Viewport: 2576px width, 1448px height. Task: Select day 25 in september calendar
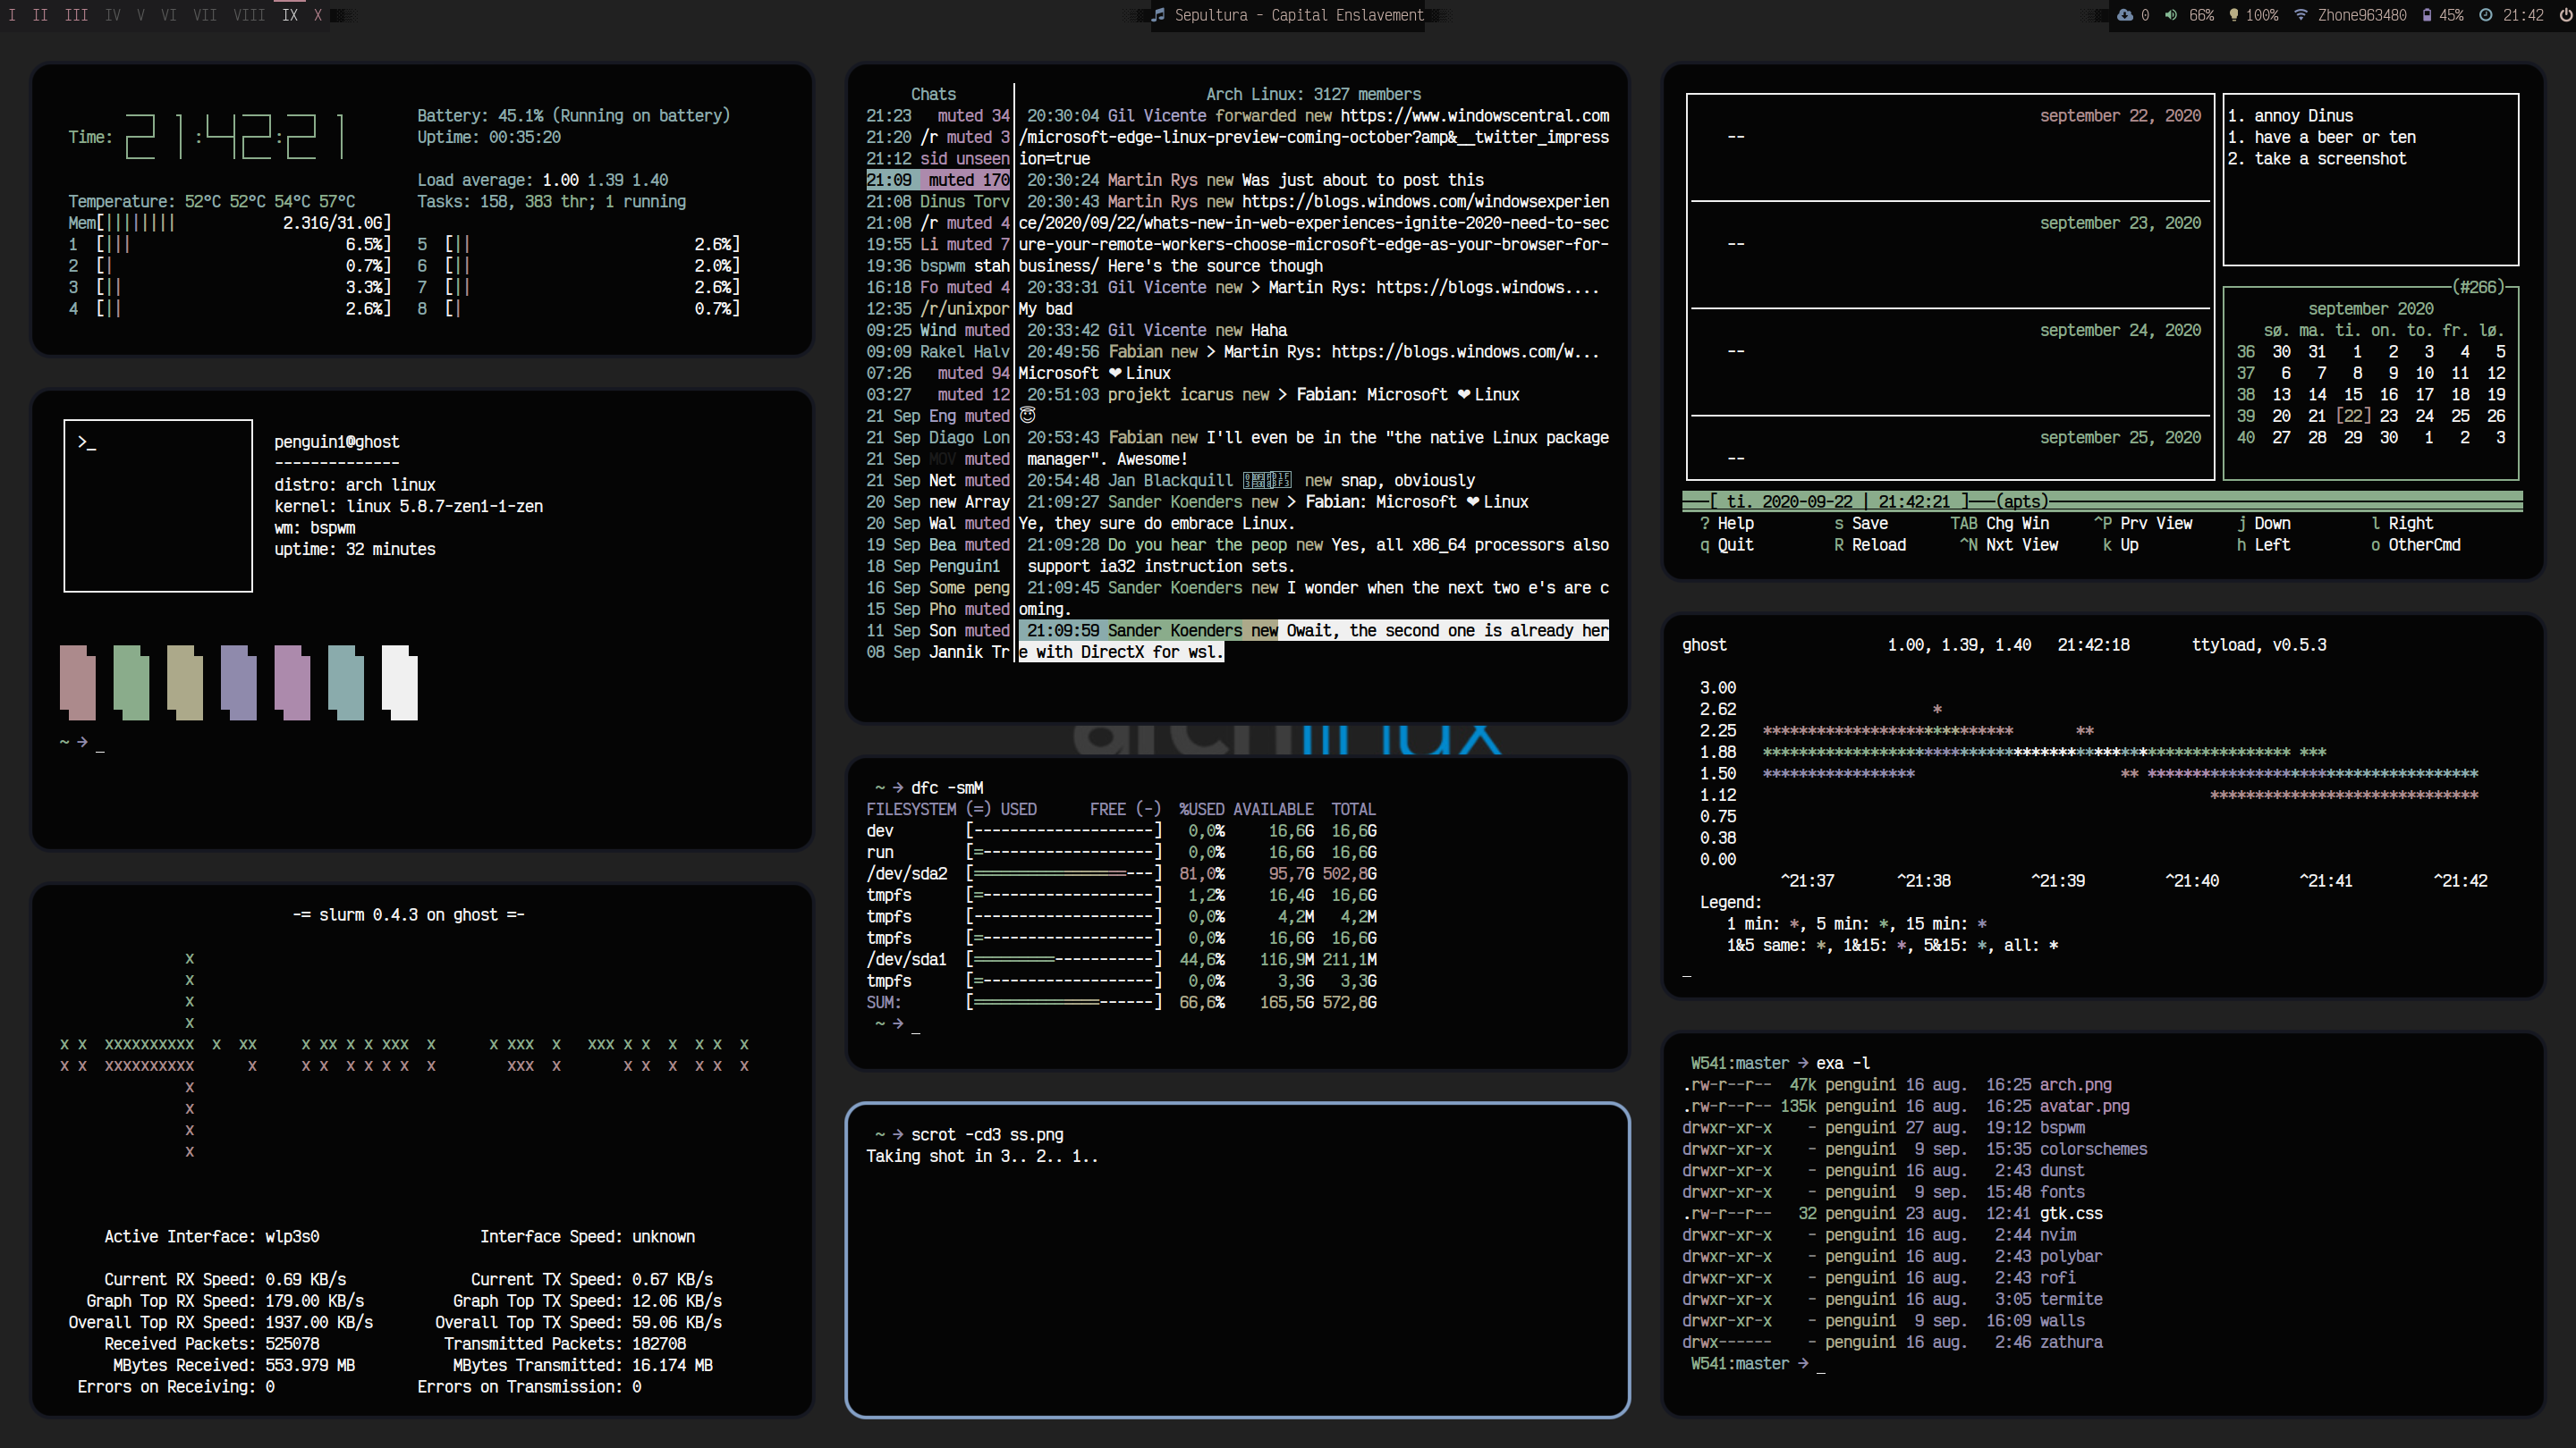tap(2459, 416)
